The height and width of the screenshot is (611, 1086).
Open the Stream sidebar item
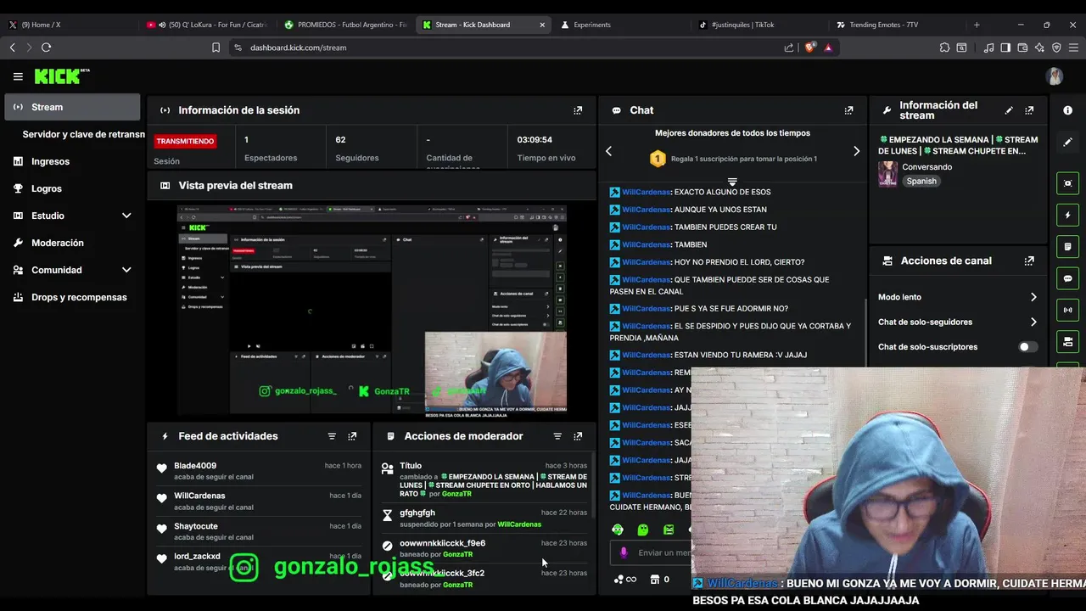coord(72,107)
